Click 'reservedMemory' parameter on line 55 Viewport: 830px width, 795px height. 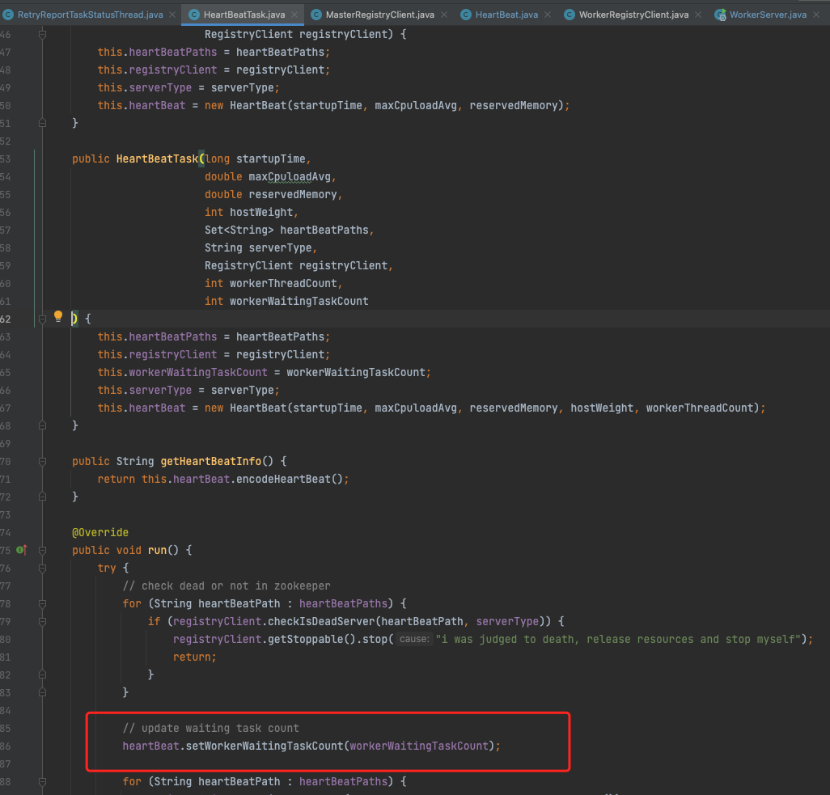293,195
